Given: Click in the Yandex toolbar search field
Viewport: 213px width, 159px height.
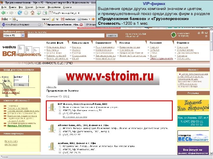Looking at the screenshot, I should click(27, 19).
